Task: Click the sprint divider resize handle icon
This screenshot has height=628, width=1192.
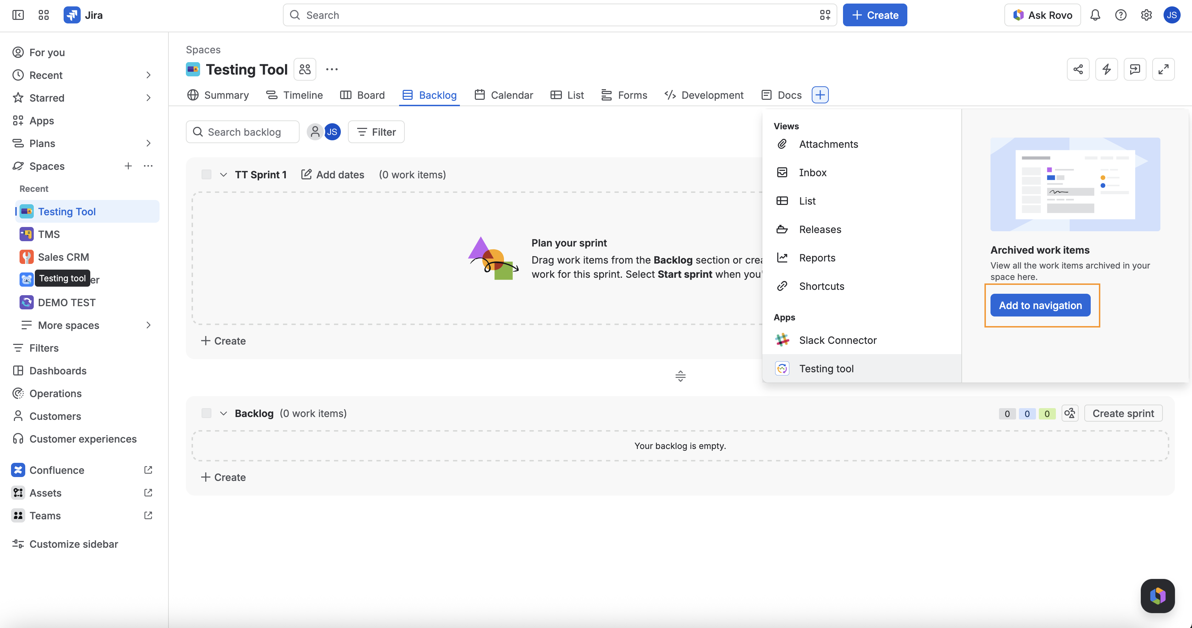Action: coord(680,376)
